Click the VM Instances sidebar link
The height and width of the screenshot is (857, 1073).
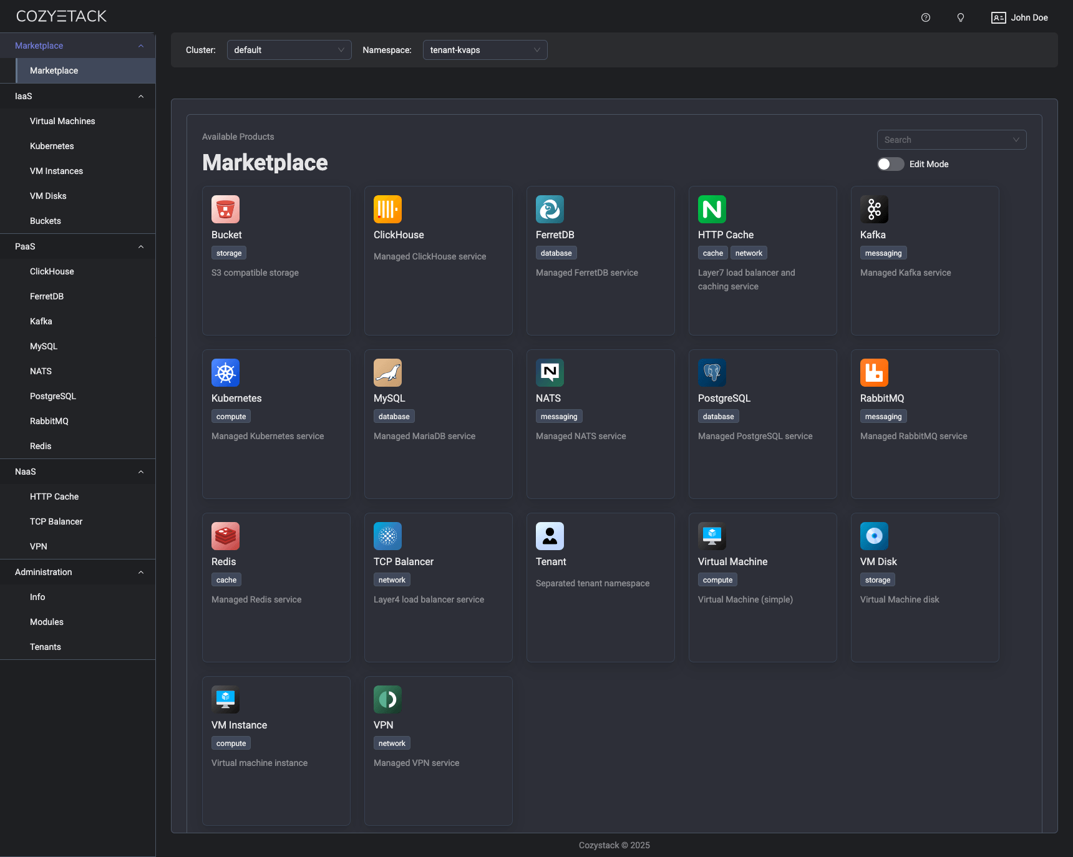pos(56,171)
